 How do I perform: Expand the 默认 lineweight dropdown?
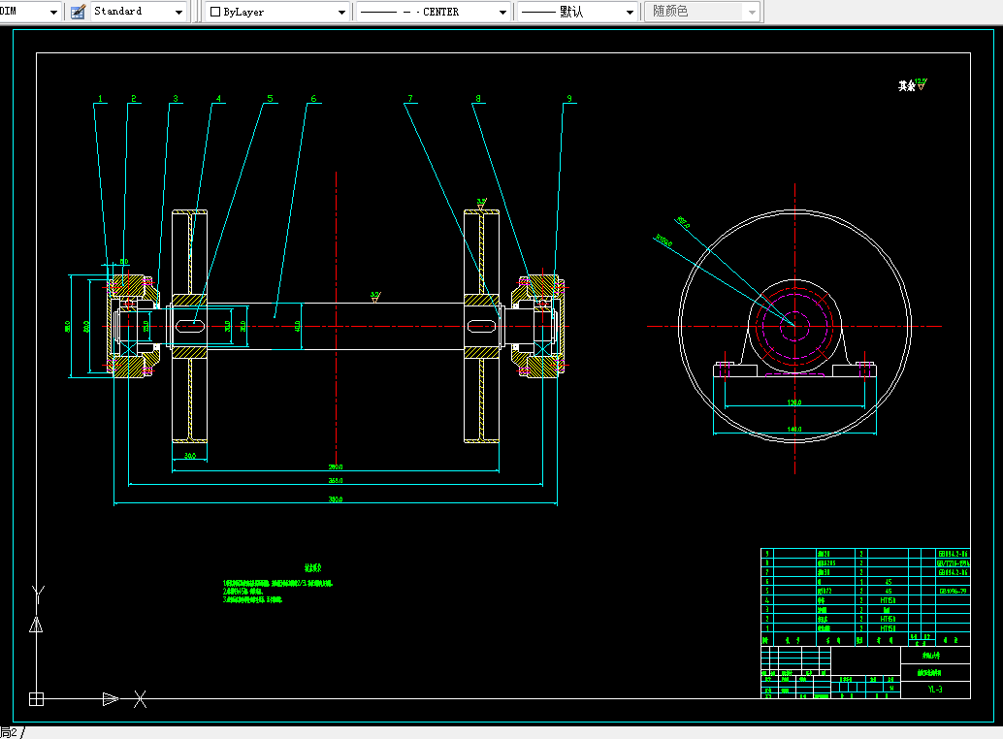point(629,12)
